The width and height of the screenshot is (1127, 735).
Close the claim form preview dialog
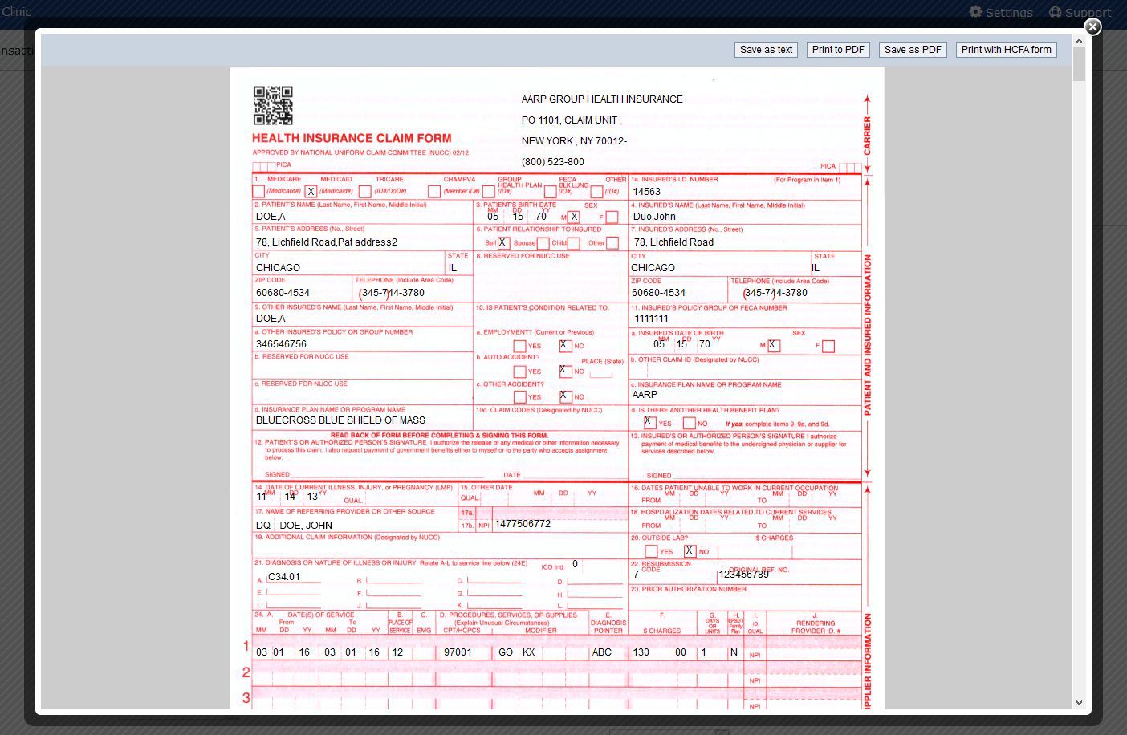tap(1092, 26)
